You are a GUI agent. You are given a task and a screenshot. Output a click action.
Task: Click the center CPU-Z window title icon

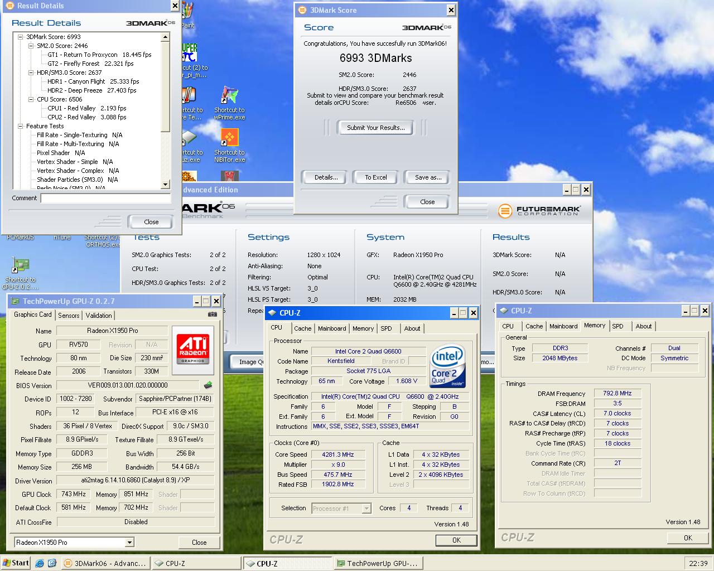tap(272, 313)
